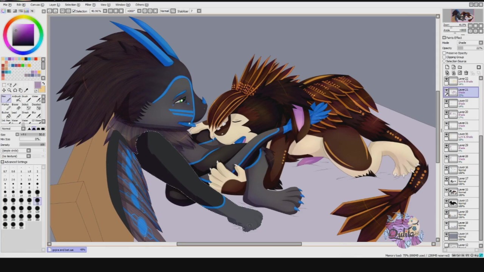Viewport: 484px width, 272px height.
Task: Enable Preserve Opacity checkbox
Action: (x=444, y=53)
